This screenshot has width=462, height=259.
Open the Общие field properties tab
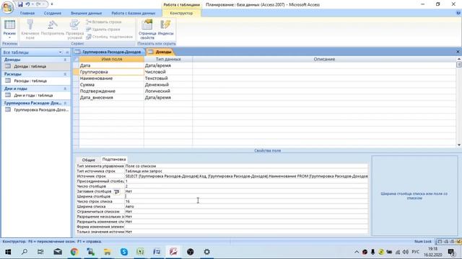click(x=88, y=160)
